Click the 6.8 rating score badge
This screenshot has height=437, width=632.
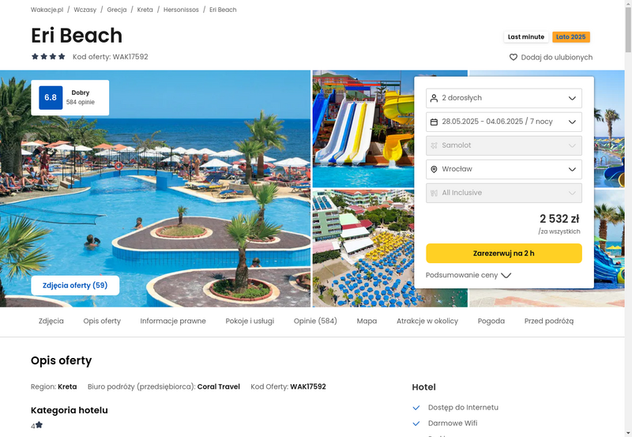point(51,97)
